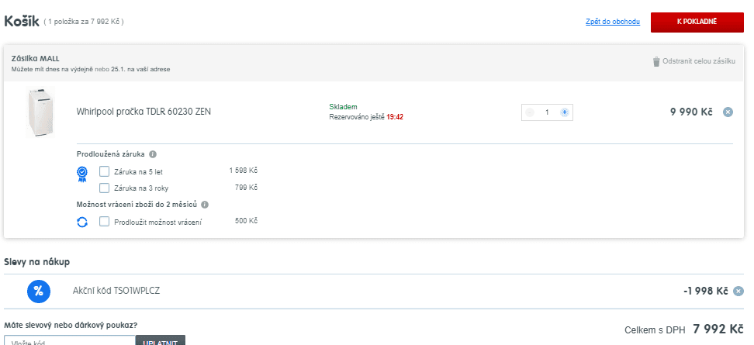The image size is (754, 345).
Task: Click the 1 598 Kč warranty price
Action: pos(244,171)
